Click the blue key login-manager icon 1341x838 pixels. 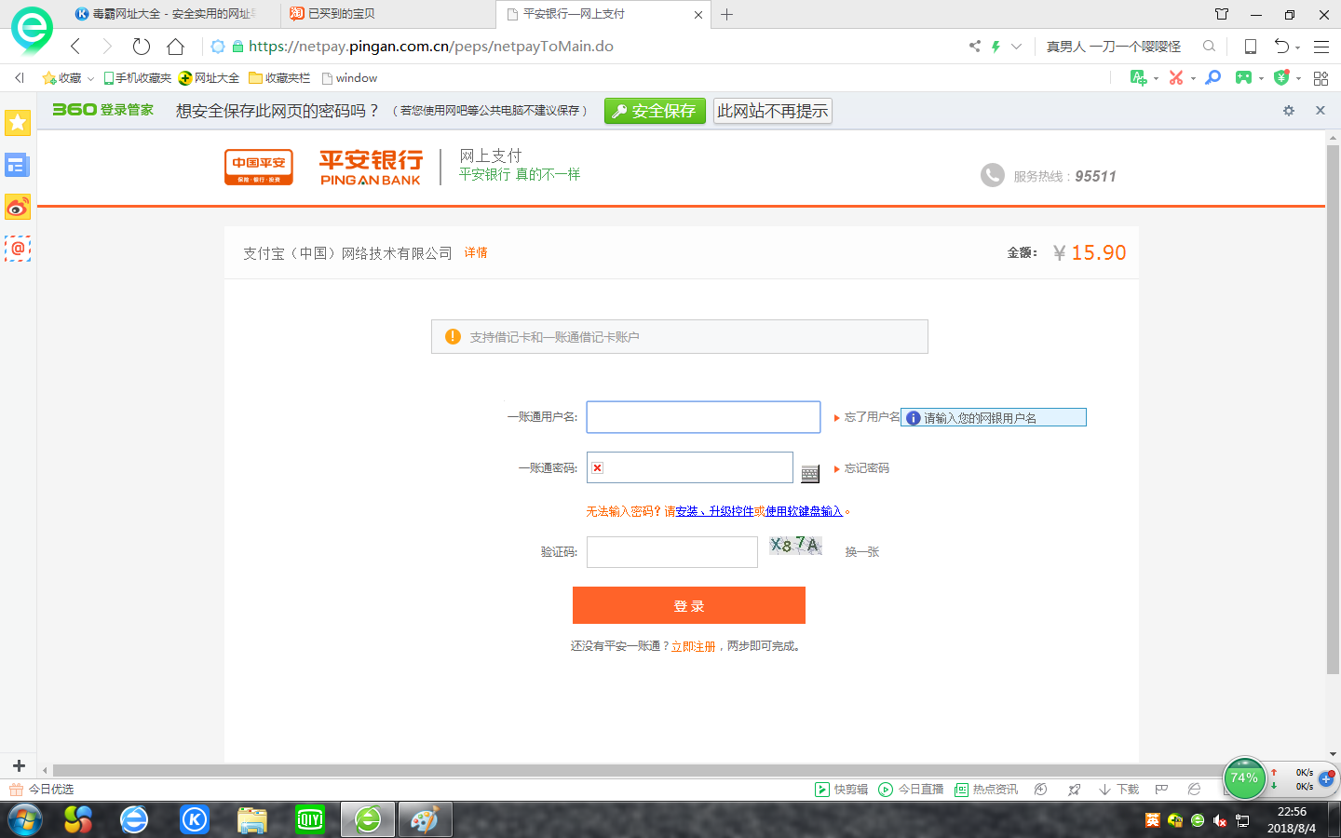pos(1212,77)
